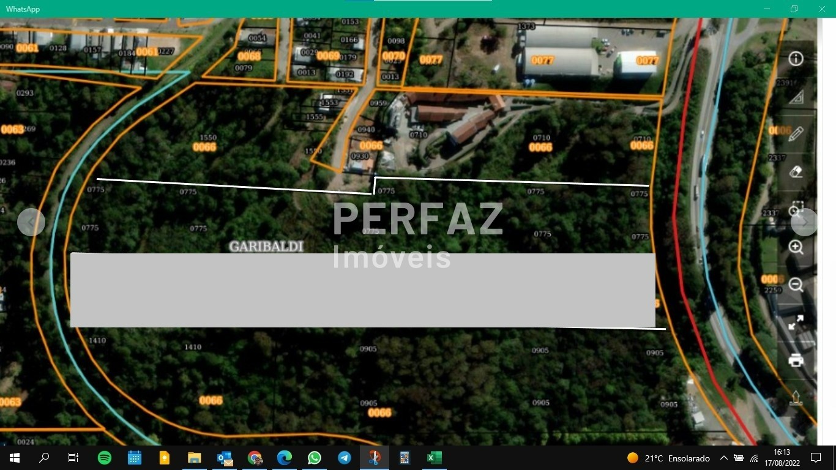Toggle fullscreen with expand arrows icon
The image size is (836, 470).
pyautogui.click(x=796, y=323)
